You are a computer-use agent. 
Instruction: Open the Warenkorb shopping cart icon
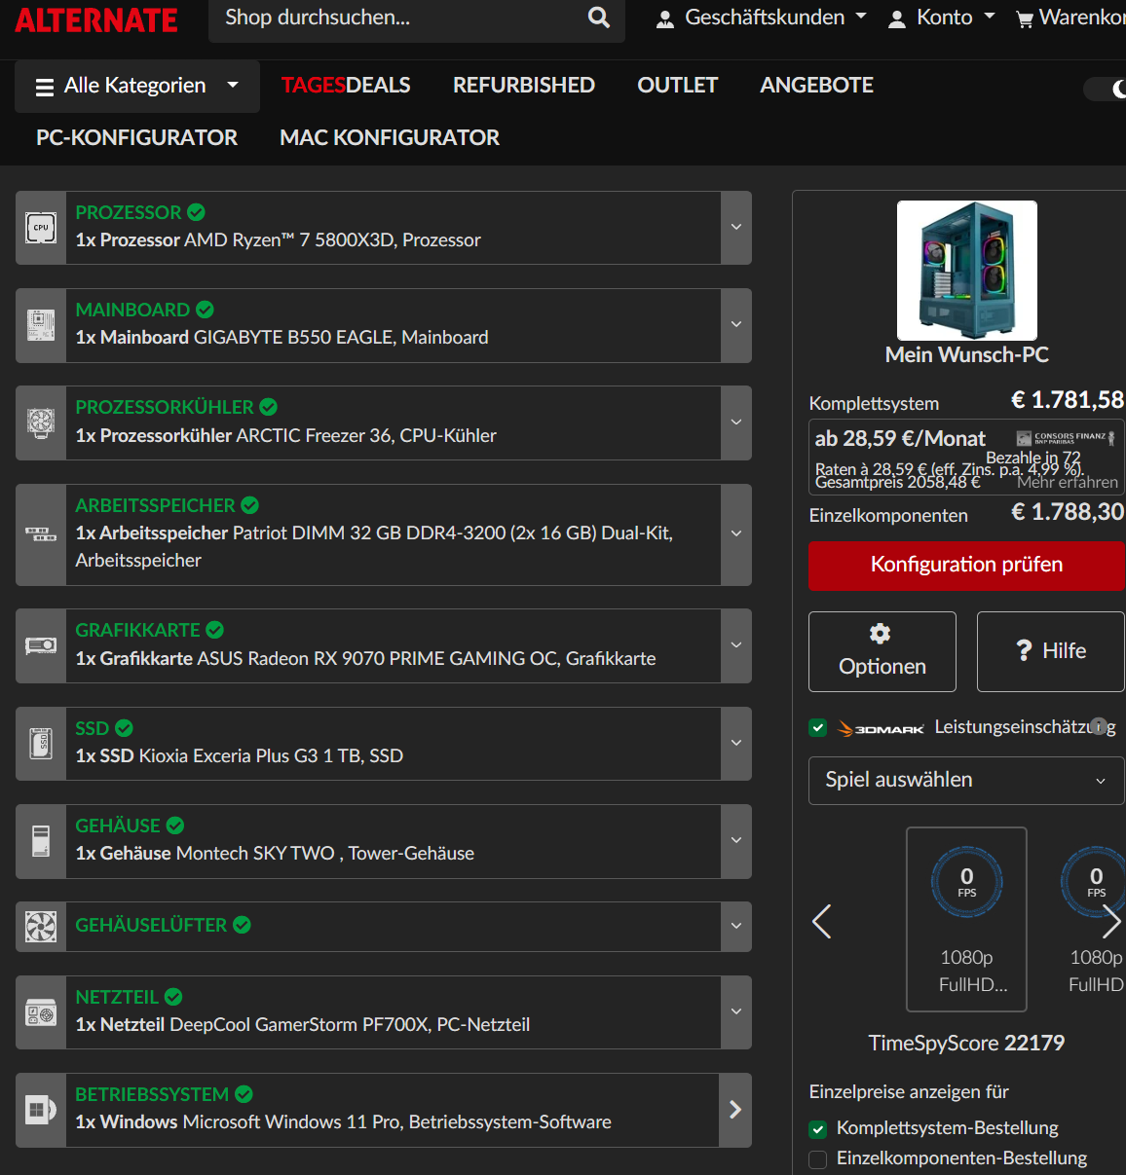1025,18
